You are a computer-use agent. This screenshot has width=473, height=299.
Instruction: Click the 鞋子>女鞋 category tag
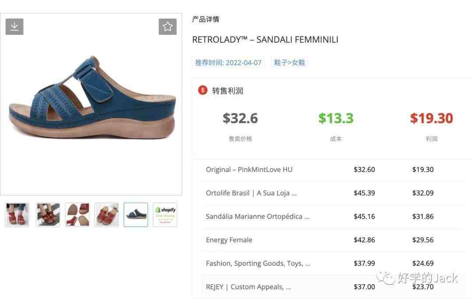[289, 63]
